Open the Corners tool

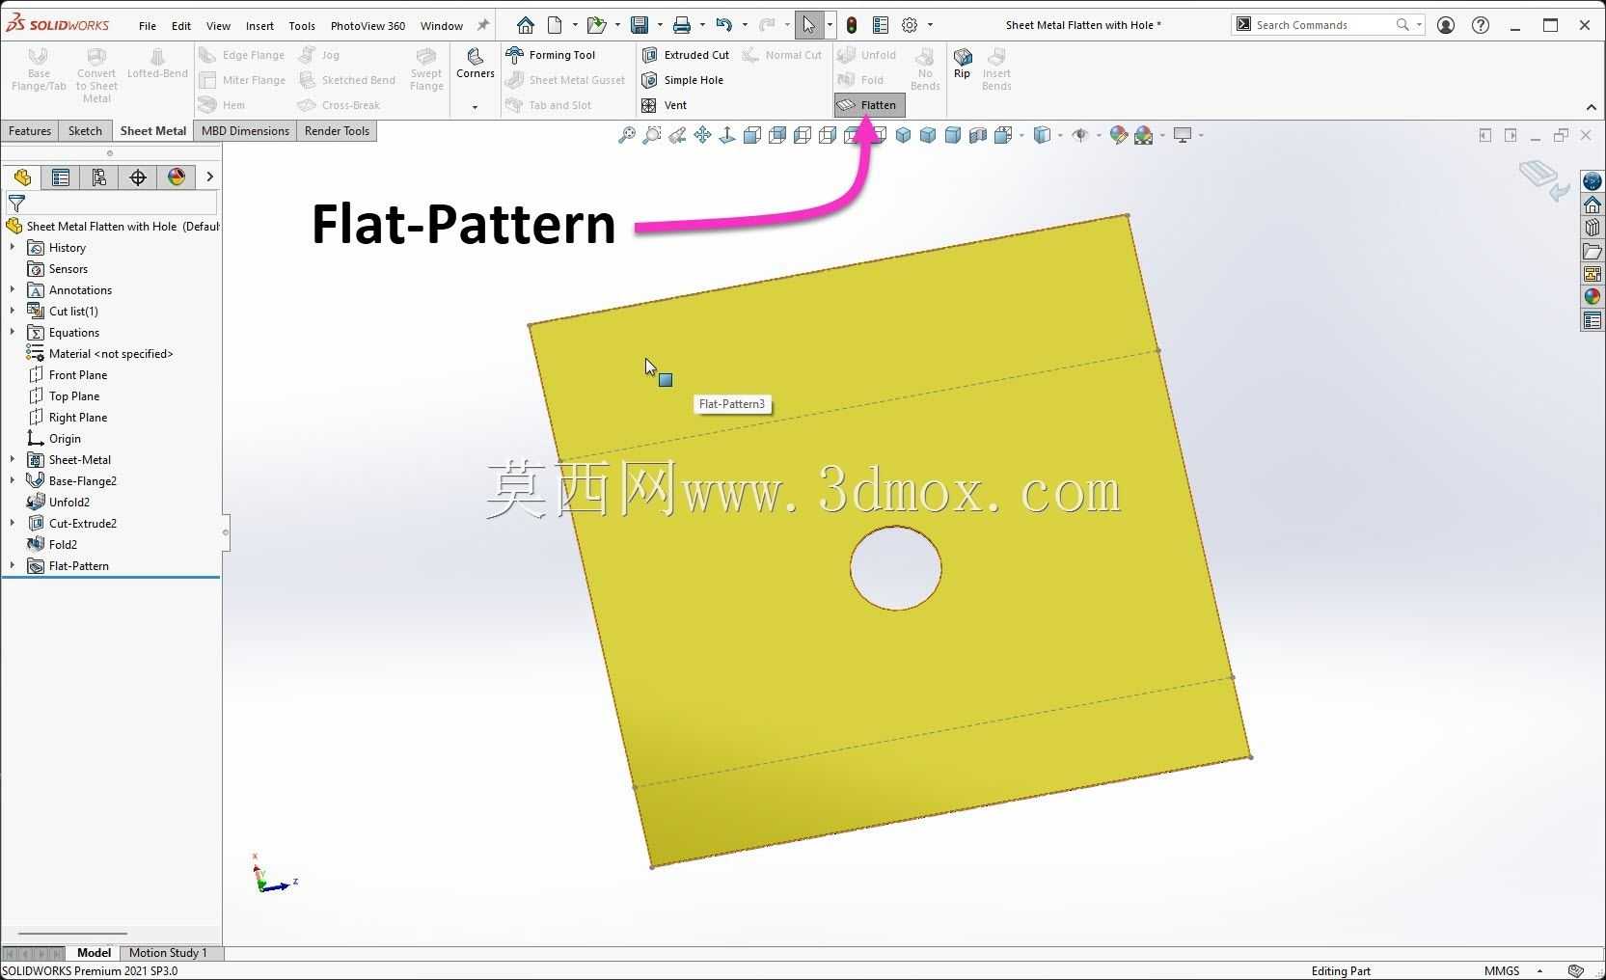point(475,64)
